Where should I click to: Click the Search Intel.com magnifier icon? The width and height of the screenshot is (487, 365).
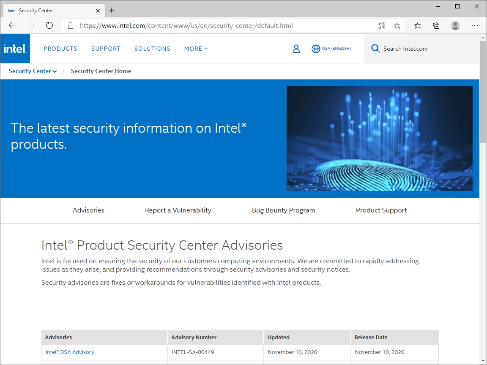coord(375,48)
